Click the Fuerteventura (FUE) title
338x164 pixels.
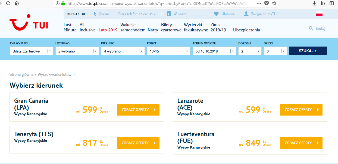coord(196,137)
